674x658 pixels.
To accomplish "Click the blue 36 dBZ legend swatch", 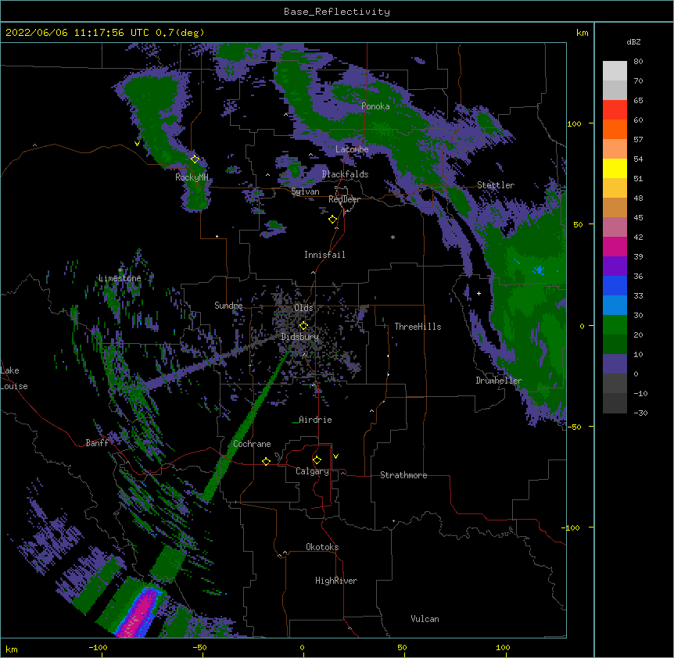I will [x=615, y=285].
